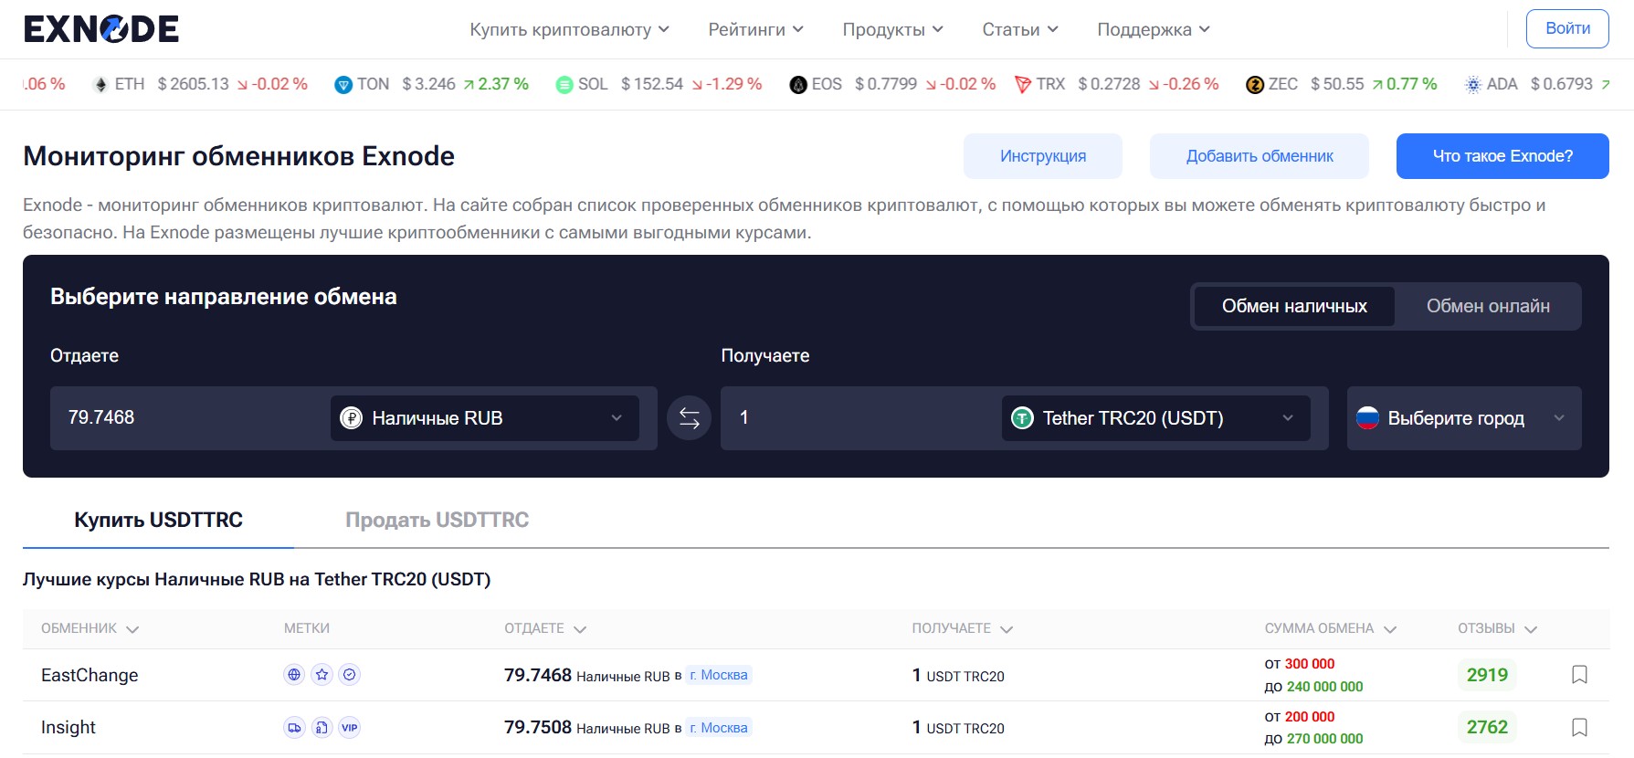The image size is (1634, 758).
Task: Click the МЕТКИ column header
Action: (x=307, y=628)
